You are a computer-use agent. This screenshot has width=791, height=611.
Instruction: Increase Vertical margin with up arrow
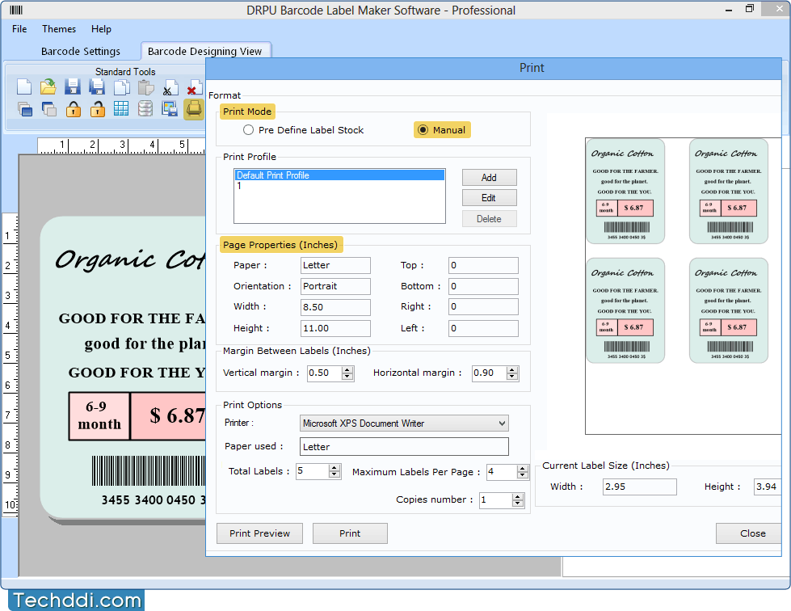pyautogui.click(x=347, y=370)
